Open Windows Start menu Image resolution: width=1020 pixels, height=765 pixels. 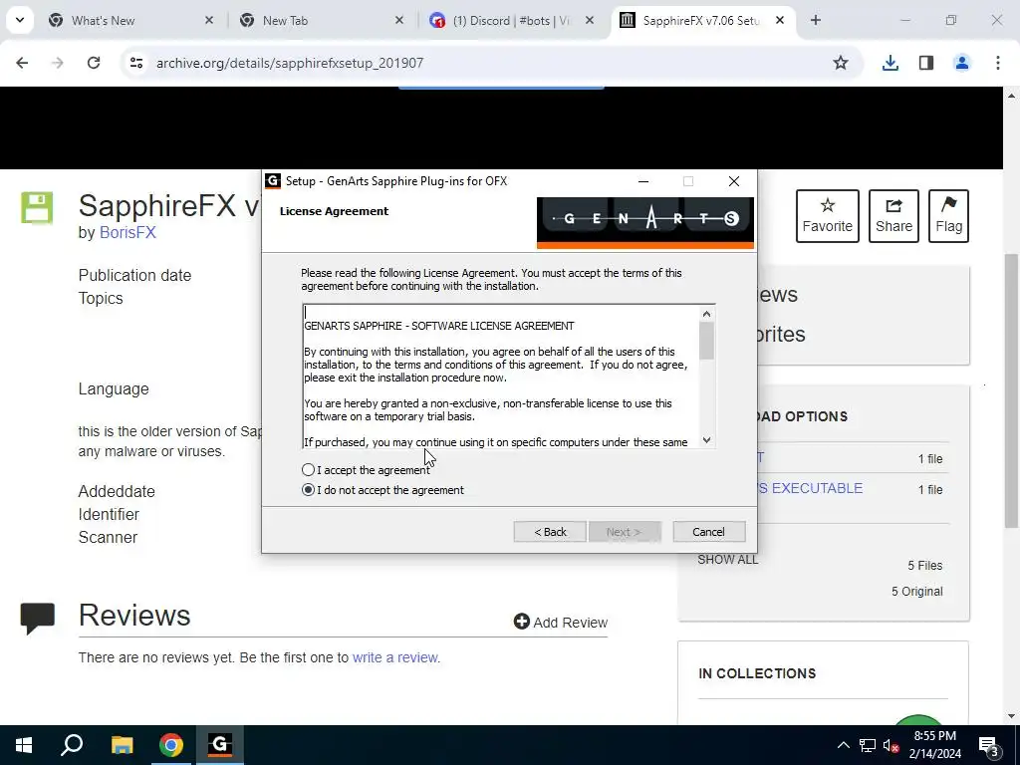(x=24, y=745)
